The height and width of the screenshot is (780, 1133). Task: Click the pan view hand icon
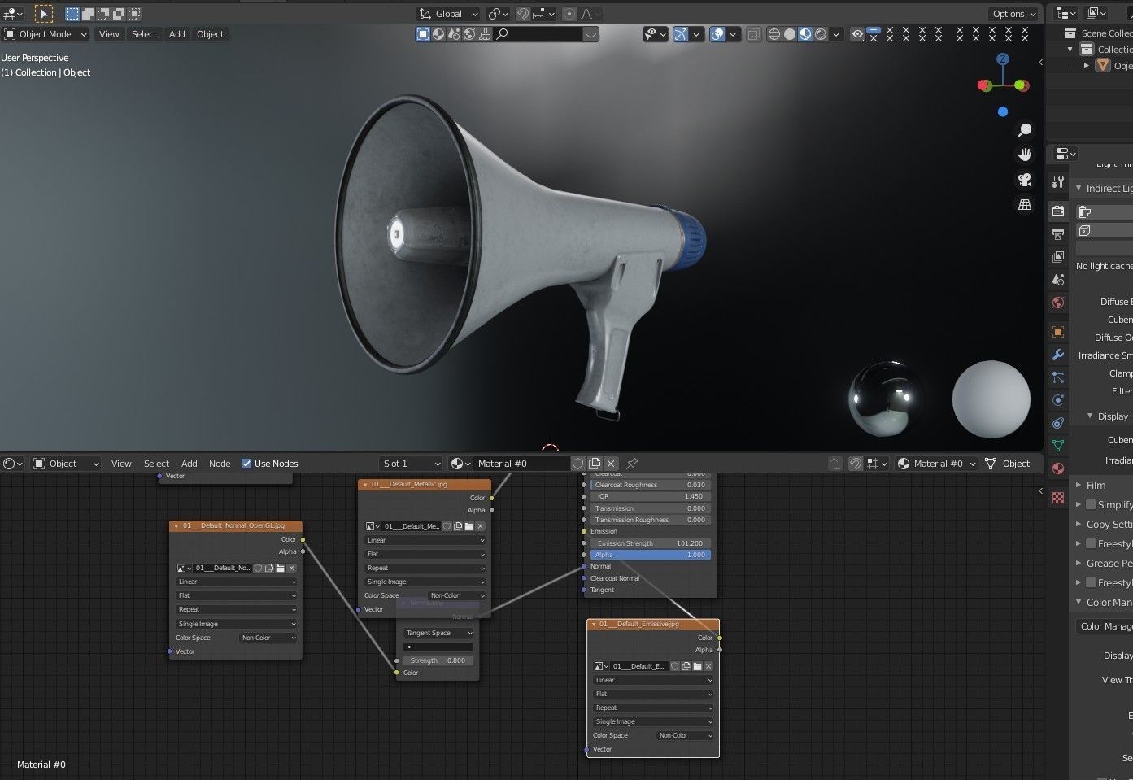(1025, 155)
